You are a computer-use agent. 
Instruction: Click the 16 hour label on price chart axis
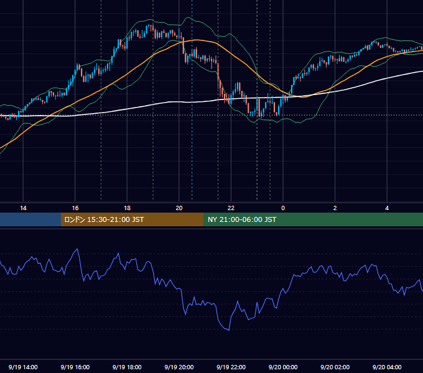tap(75, 208)
